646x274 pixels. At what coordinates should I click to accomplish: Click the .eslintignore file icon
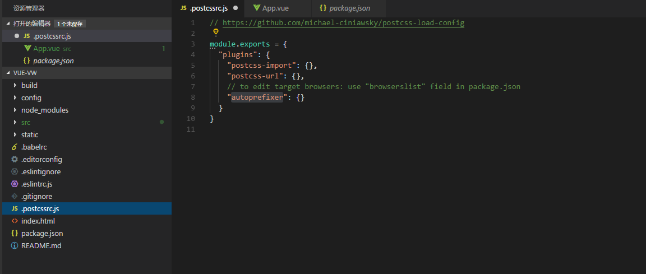pos(15,171)
